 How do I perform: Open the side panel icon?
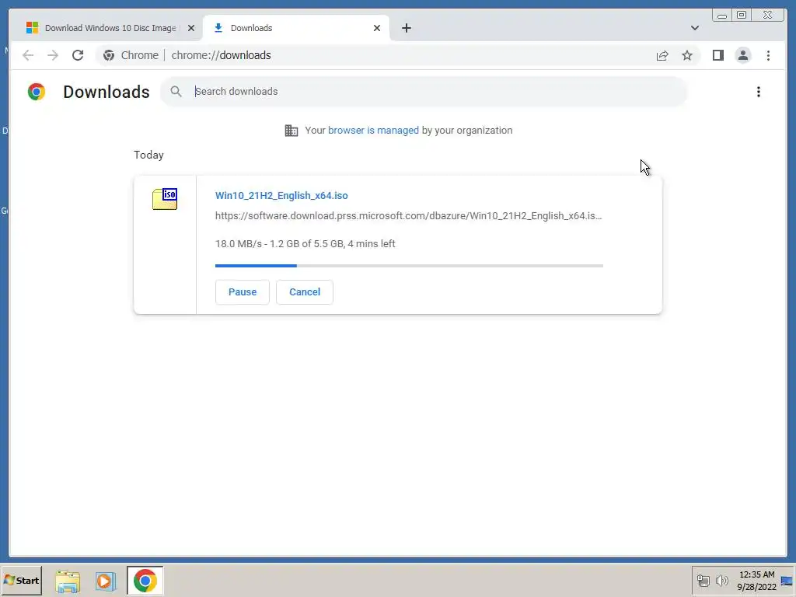tap(717, 55)
